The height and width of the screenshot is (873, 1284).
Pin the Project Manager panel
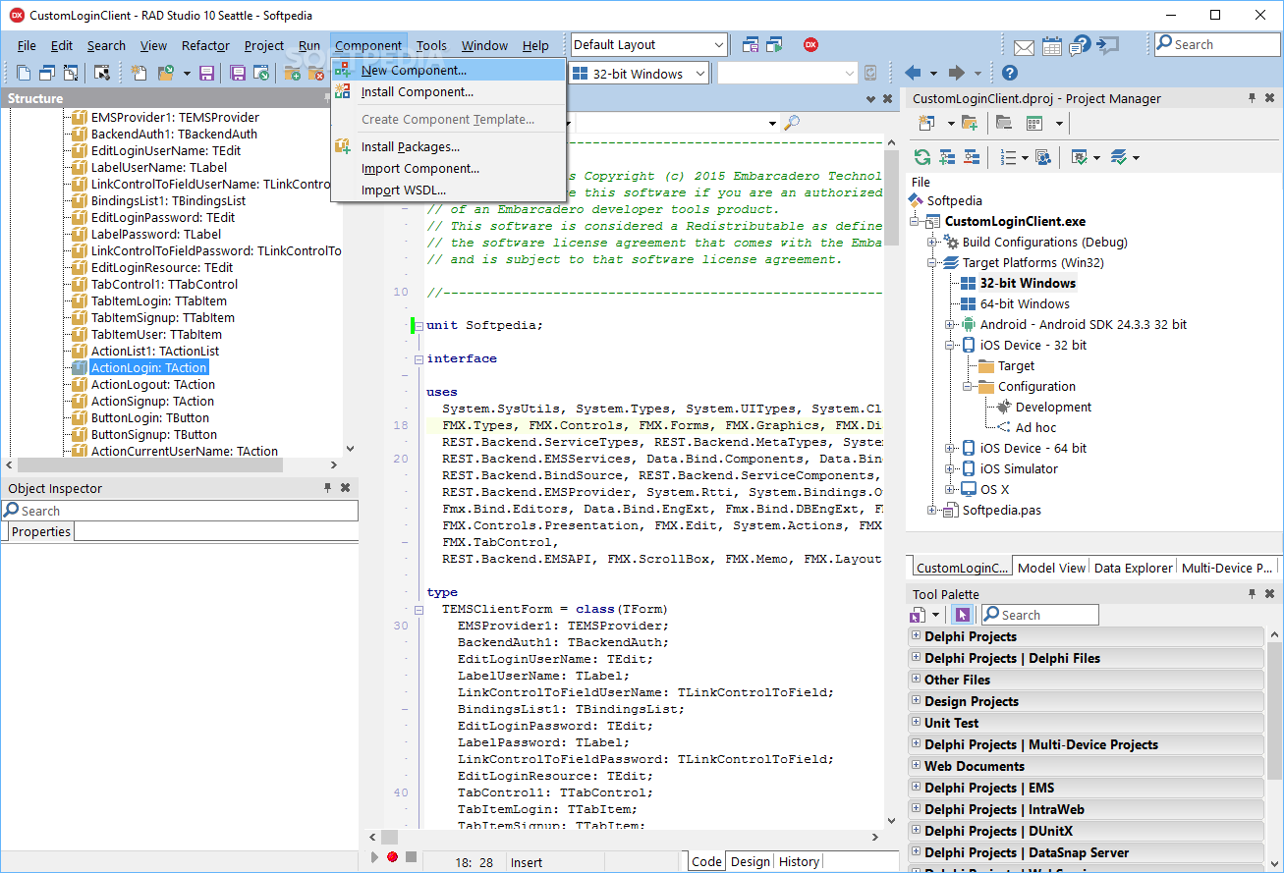1252,98
